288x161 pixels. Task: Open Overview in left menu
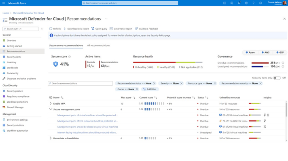[x=11, y=41]
